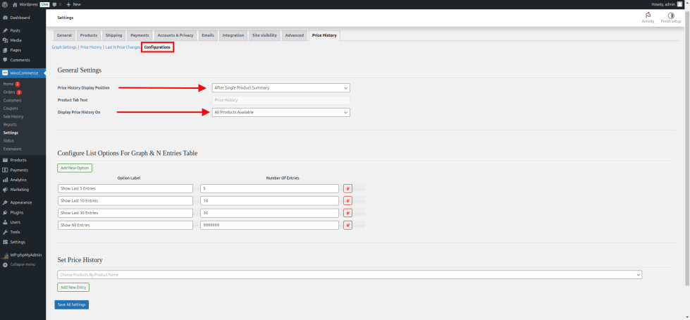Delete the Show Last 30 Entries row
Viewport: 690px width, 320px height.
347,213
